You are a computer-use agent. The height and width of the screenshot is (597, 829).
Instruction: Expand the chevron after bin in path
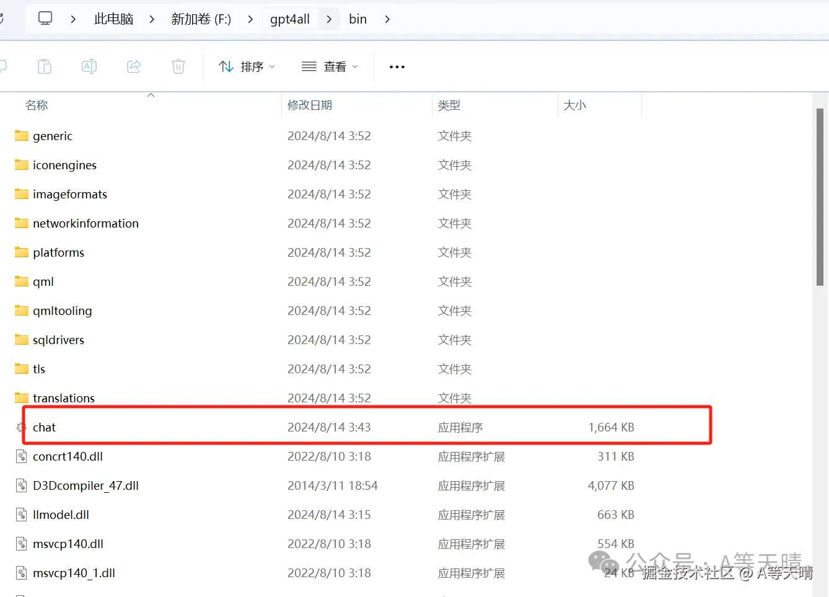[387, 19]
